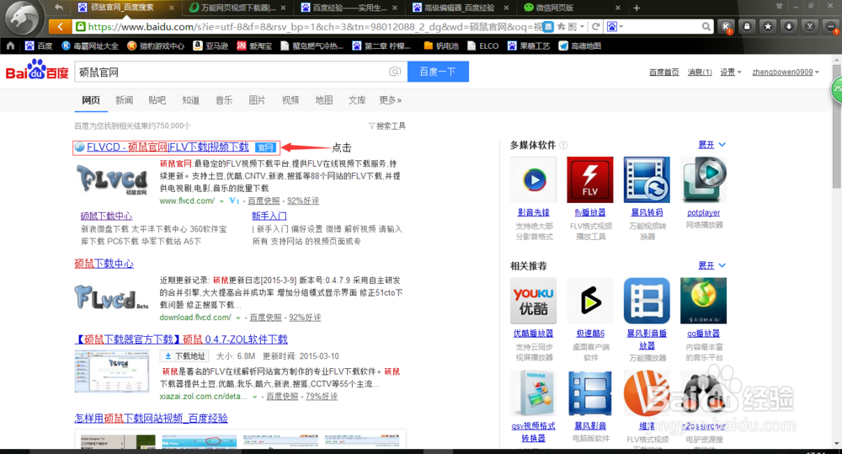Select the 新闻 search tab
Screen dimensions: 842x454
click(x=124, y=100)
